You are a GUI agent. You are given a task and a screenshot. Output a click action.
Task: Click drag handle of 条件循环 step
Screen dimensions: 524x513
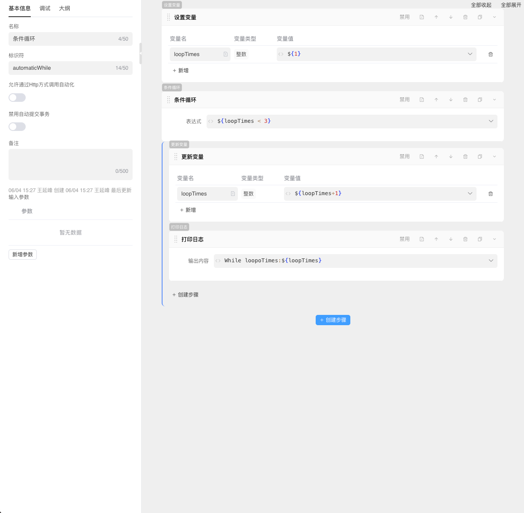(x=169, y=100)
